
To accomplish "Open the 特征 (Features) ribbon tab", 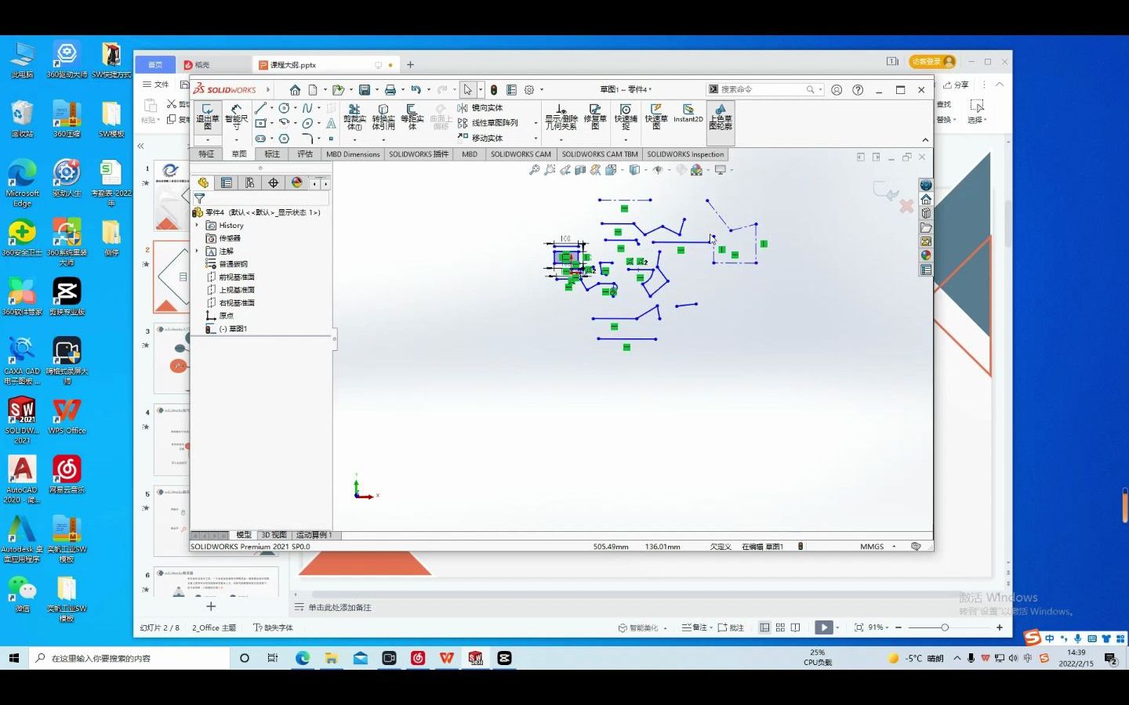I will pyautogui.click(x=206, y=154).
